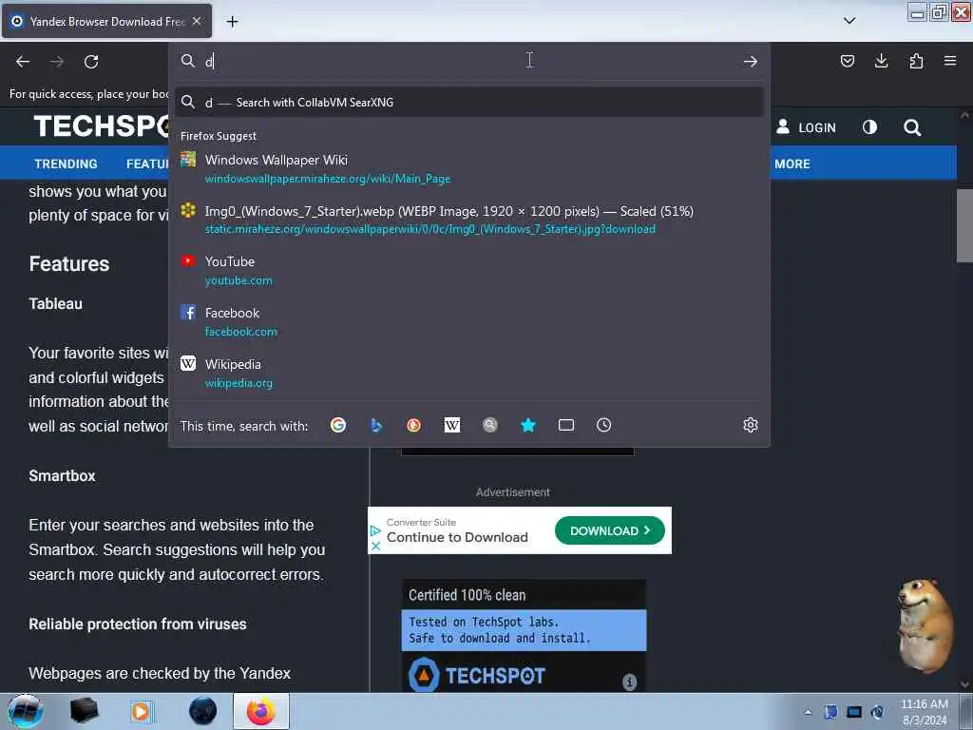Search this time with DuckDuckGo
973x730 pixels.
(414, 425)
